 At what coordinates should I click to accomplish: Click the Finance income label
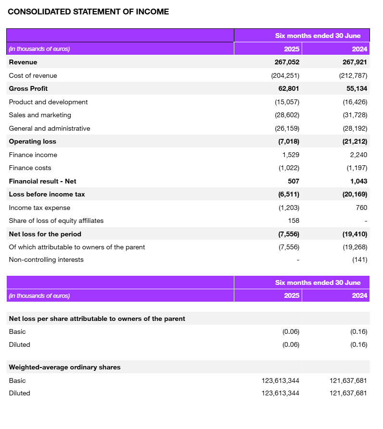[x=33, y=155]
